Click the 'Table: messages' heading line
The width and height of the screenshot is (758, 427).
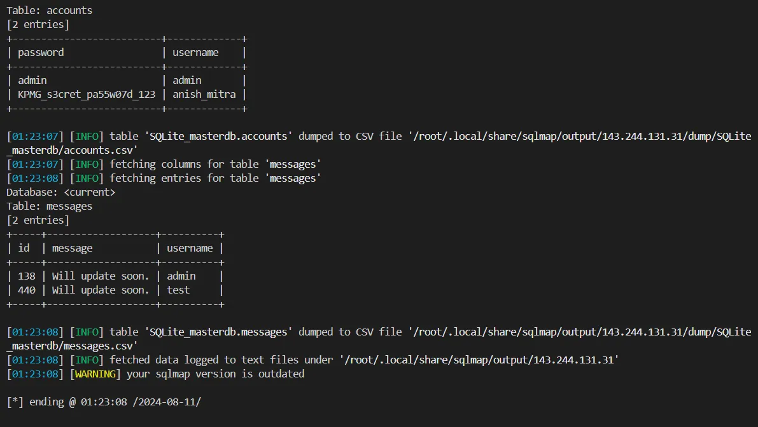[x=49, y=206]
